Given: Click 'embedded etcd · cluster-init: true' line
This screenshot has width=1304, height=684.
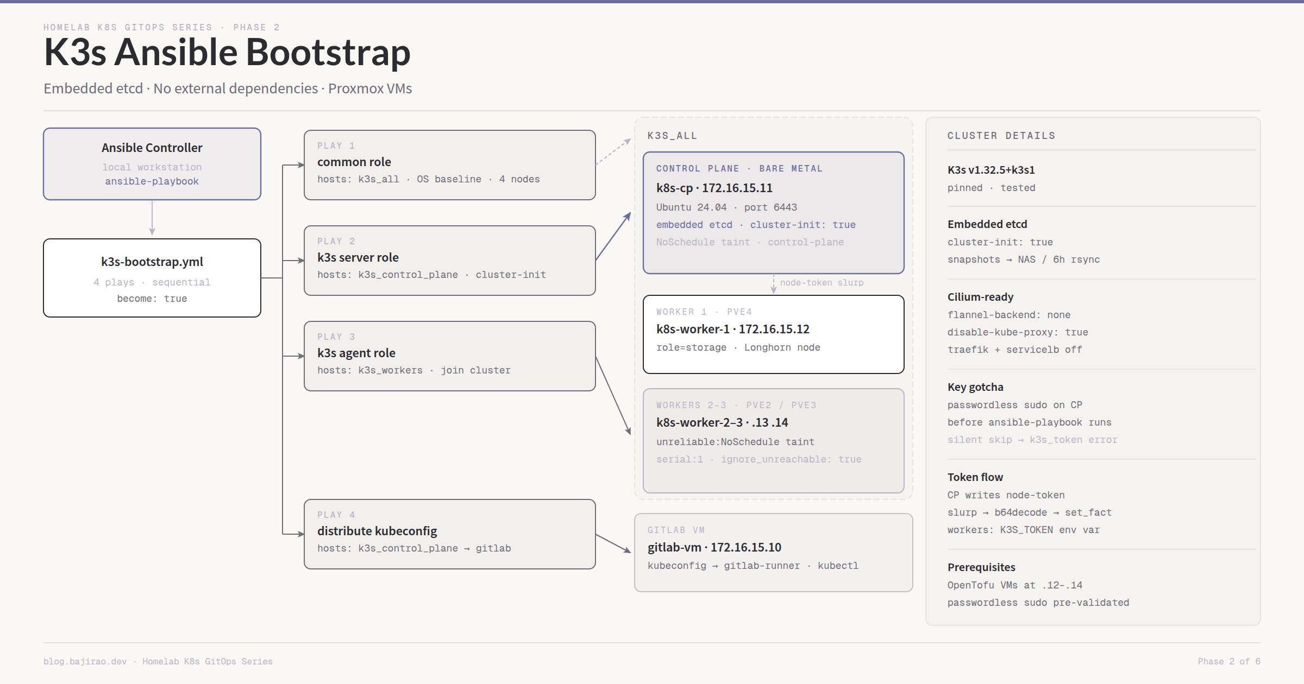Looking at the screenshot, I should 756,225.
